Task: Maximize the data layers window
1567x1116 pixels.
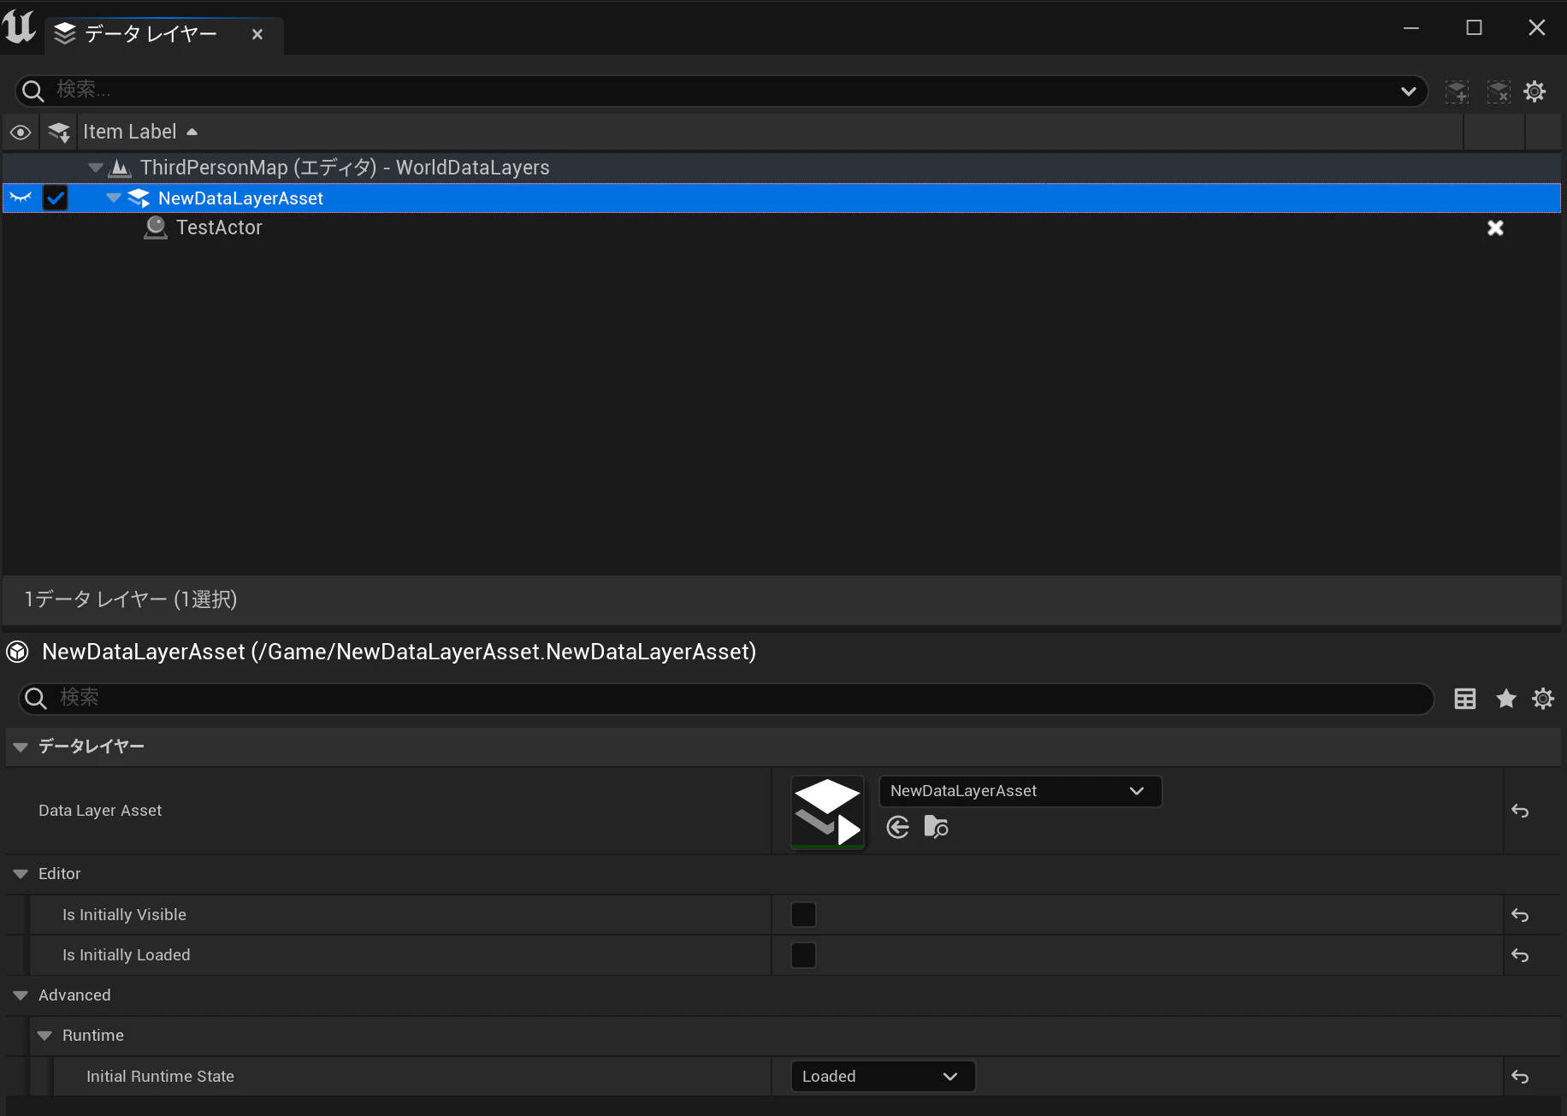Action: pyautogui.click(x=1474, y=27)
